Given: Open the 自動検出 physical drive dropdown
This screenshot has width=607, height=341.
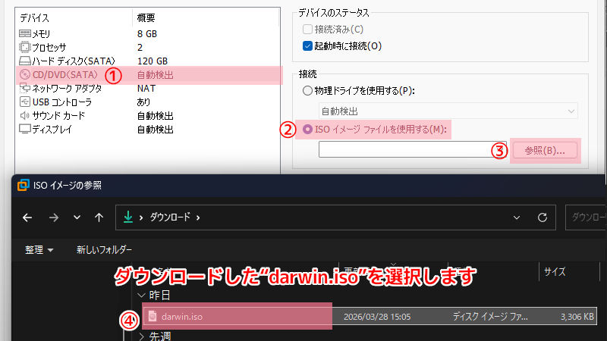Looking at the screenshot, I should point(448,111).
